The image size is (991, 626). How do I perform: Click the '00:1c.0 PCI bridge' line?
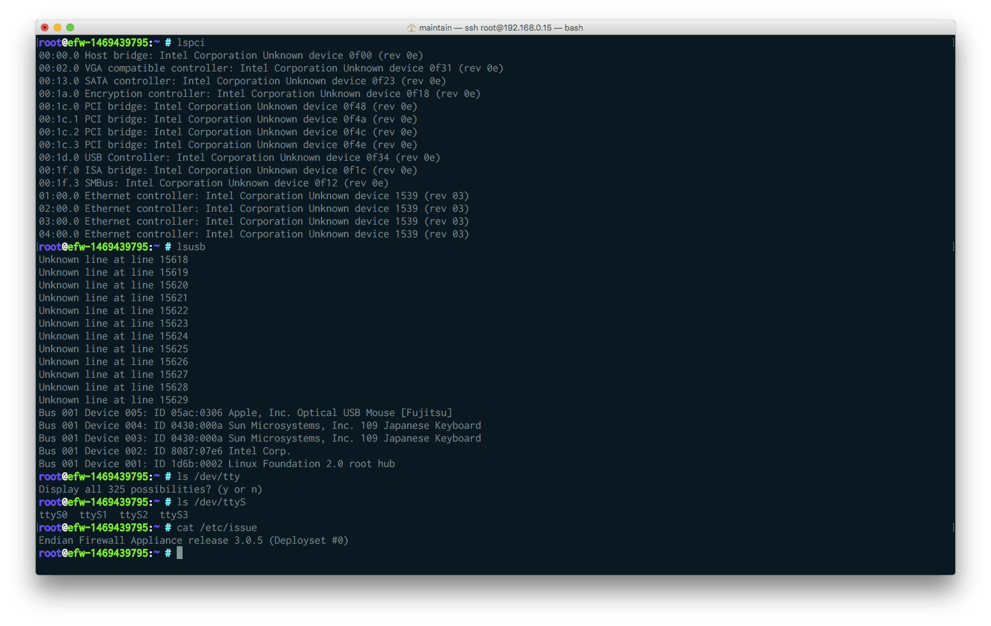pos(228,107)
